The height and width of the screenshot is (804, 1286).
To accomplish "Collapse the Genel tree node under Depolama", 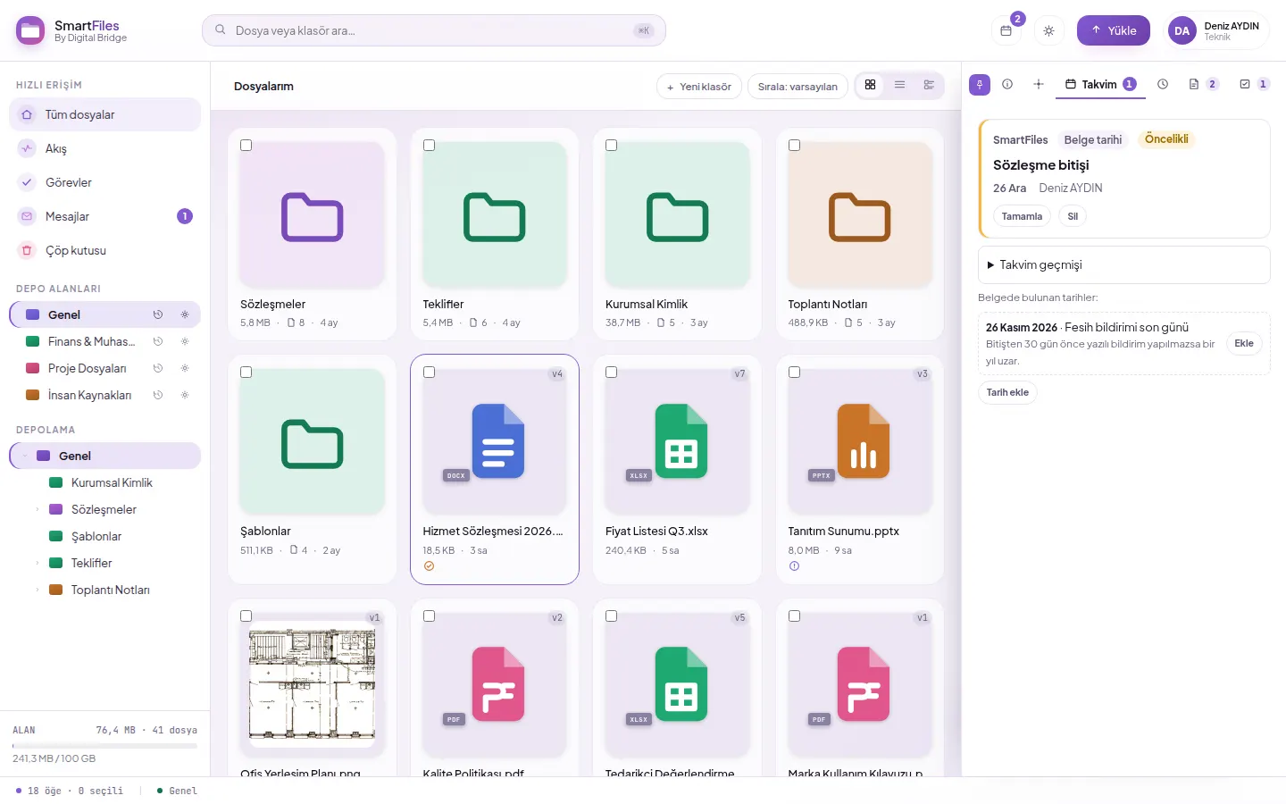I will pos(25,456).
